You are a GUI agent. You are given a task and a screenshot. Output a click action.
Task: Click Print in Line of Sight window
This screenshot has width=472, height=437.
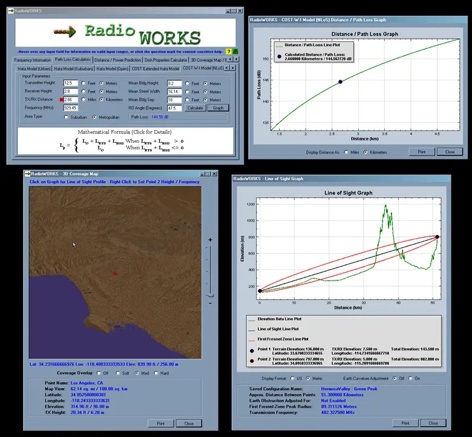(x=406, y=422)
